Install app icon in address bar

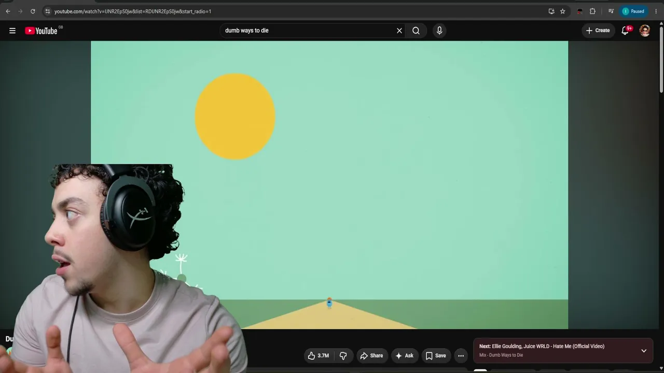pyautogui.click(x=551, y=11)
